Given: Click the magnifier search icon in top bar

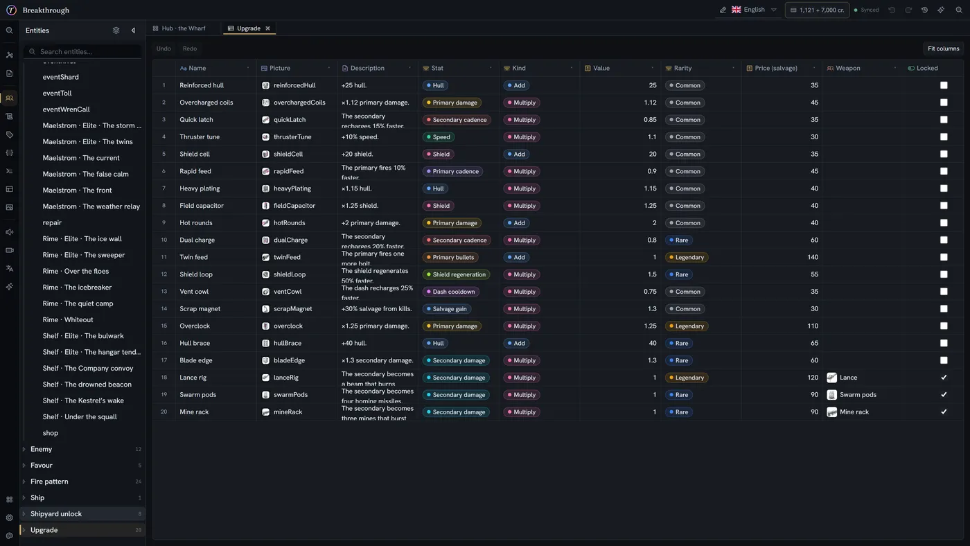Looking at the screenshot, I should click(959, 10).
